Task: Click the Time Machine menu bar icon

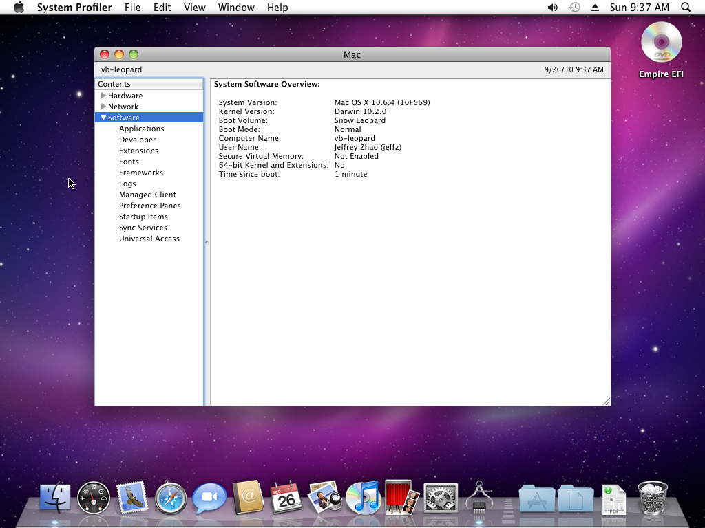Action: pyautogui.click(x=575, y=7)
